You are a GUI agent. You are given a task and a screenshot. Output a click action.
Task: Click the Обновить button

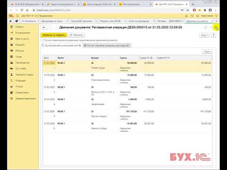(77, 35)
